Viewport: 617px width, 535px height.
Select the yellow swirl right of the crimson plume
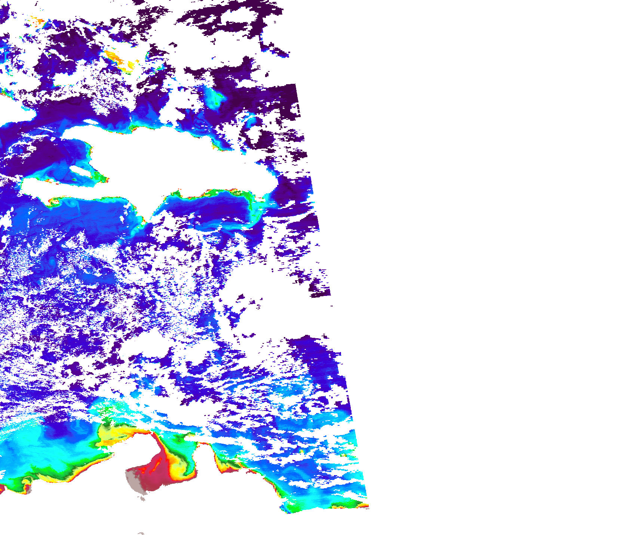coord(179,464)
